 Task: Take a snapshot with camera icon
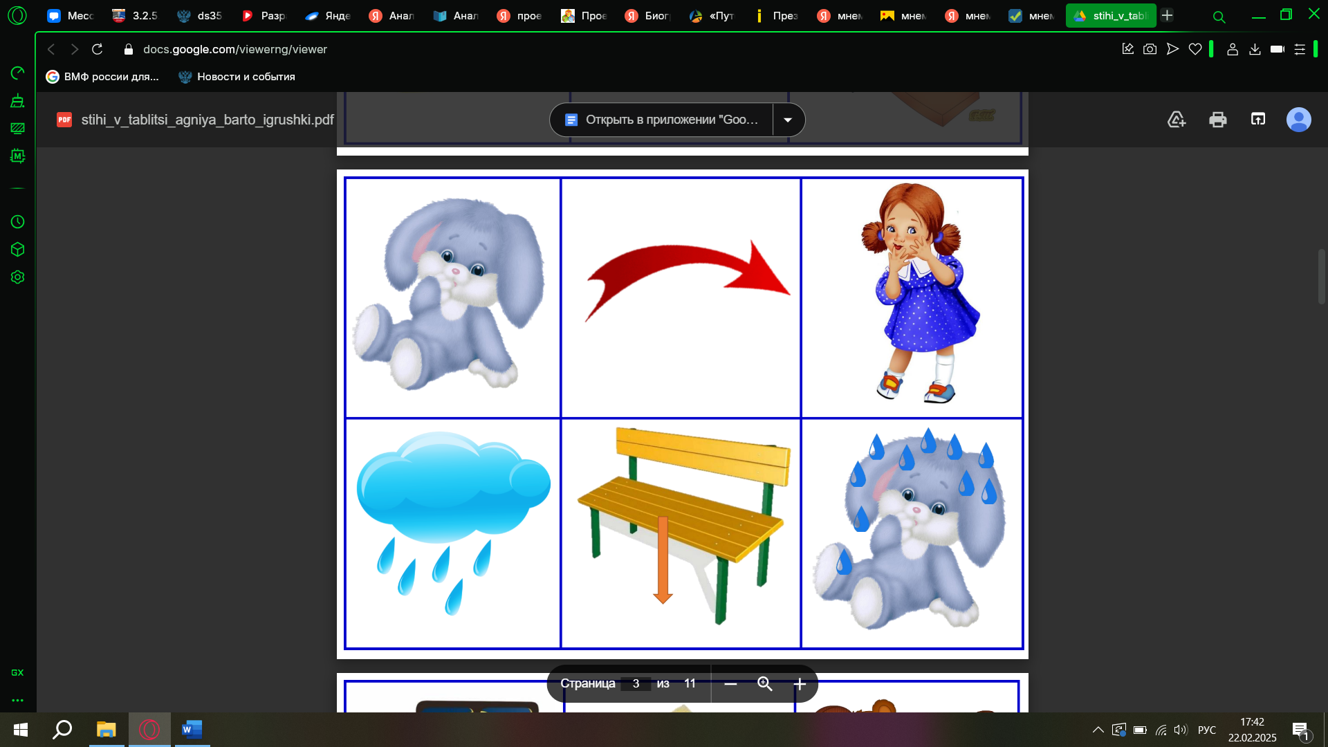pyautogui.click(x=1150, y=49)
